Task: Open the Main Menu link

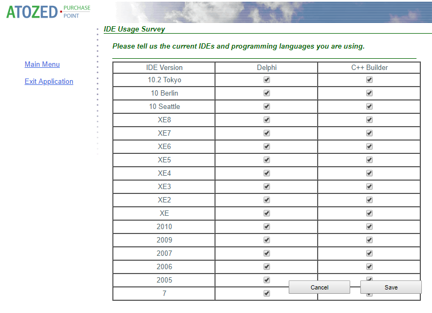Action: 42,64
